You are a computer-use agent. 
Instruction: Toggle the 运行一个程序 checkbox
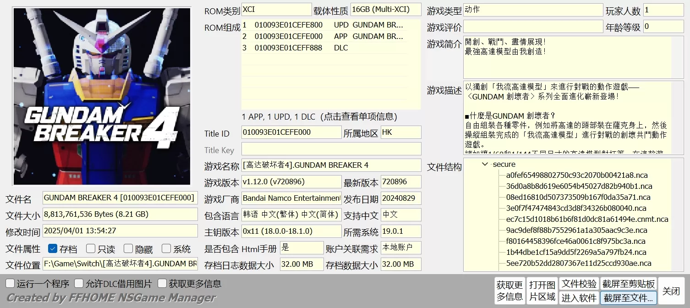tap(10, 284)
